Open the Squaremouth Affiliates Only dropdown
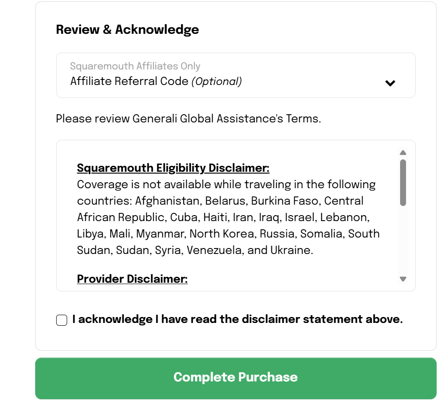This screenshot has height=412, width=438. 235,75
